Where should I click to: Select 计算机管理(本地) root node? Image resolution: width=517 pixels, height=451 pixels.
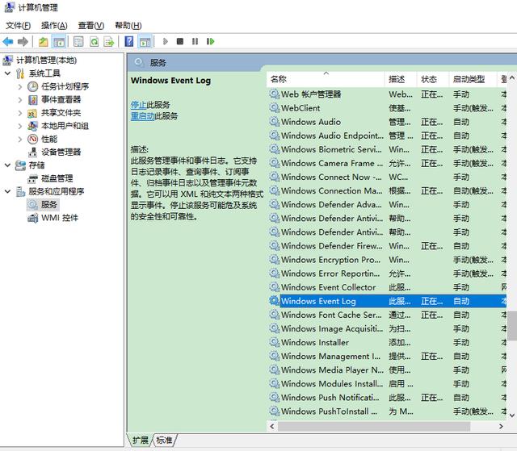pos(47,61)
